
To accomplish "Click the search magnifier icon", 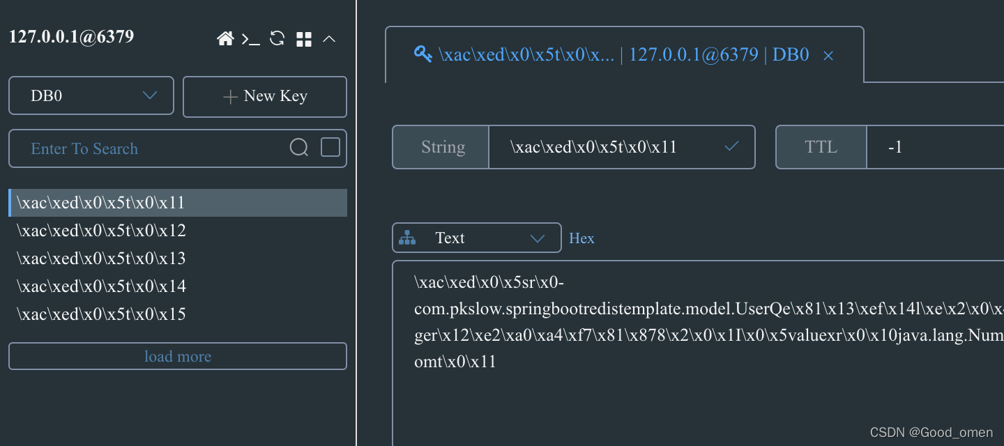I will tap(299, 147).
